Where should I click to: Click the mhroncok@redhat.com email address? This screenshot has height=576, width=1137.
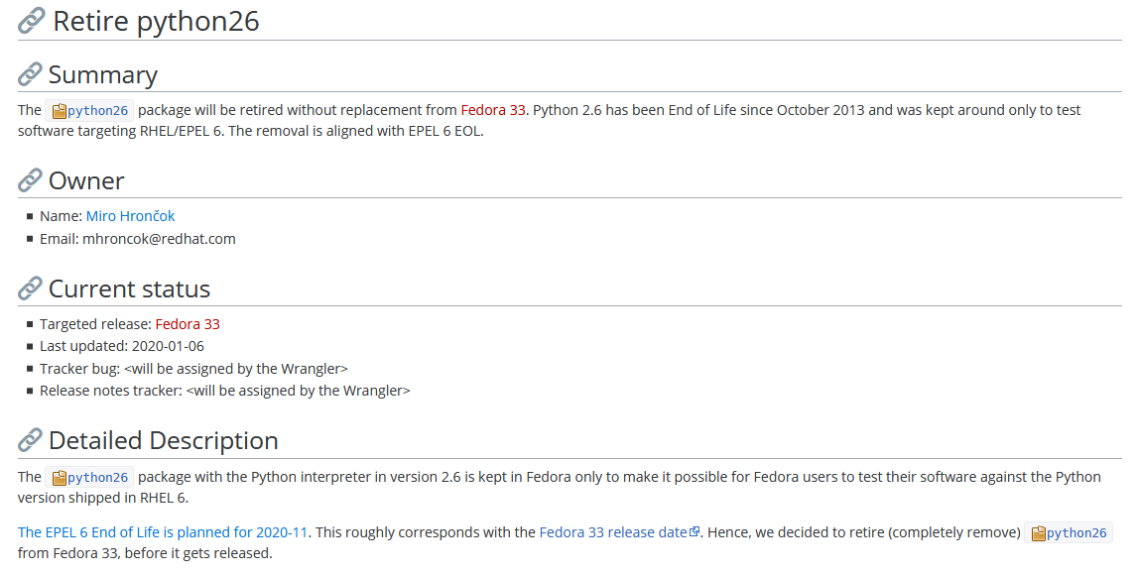159,239
